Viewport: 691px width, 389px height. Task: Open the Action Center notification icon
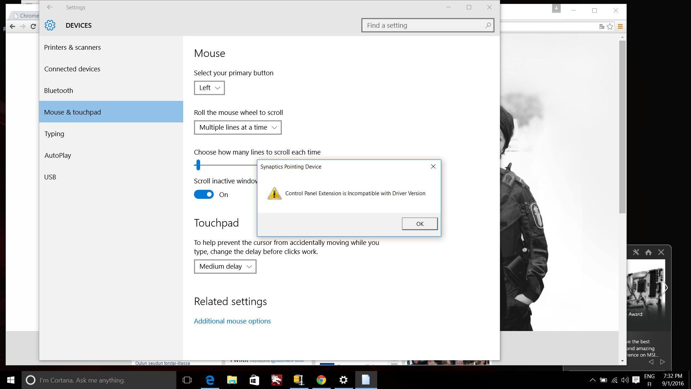click(x=636, y=380)
